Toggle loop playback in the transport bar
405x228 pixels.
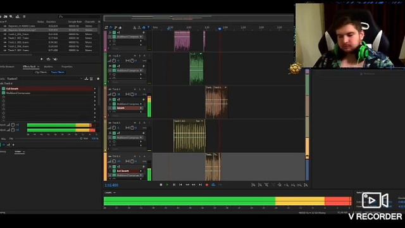pyautogui.click(x=213, y=185)
